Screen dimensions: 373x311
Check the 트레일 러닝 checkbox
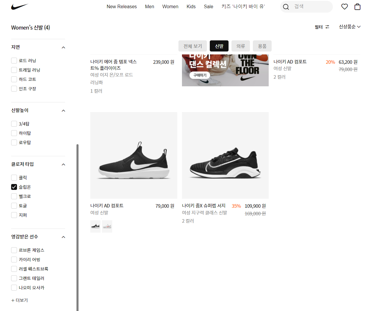point(14,70)
